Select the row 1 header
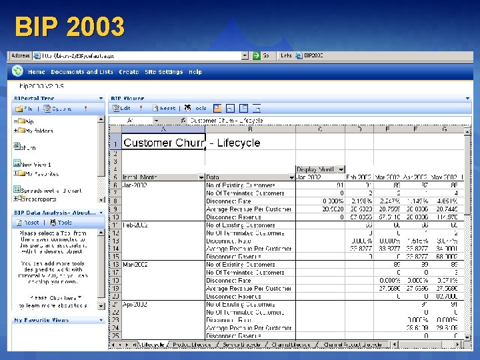 115,143
